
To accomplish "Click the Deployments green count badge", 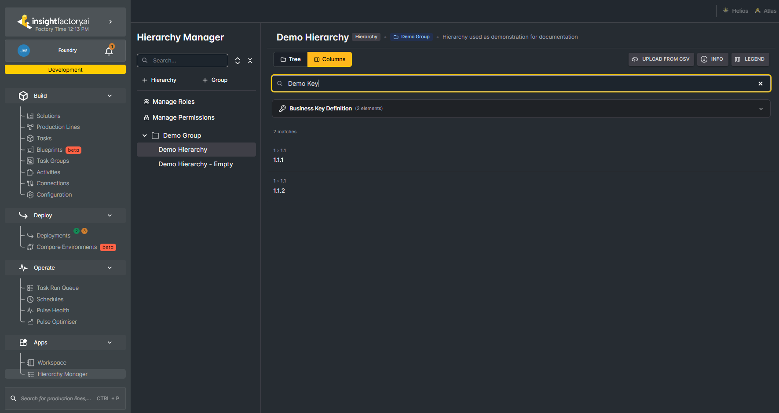I will tap(77, 231).
